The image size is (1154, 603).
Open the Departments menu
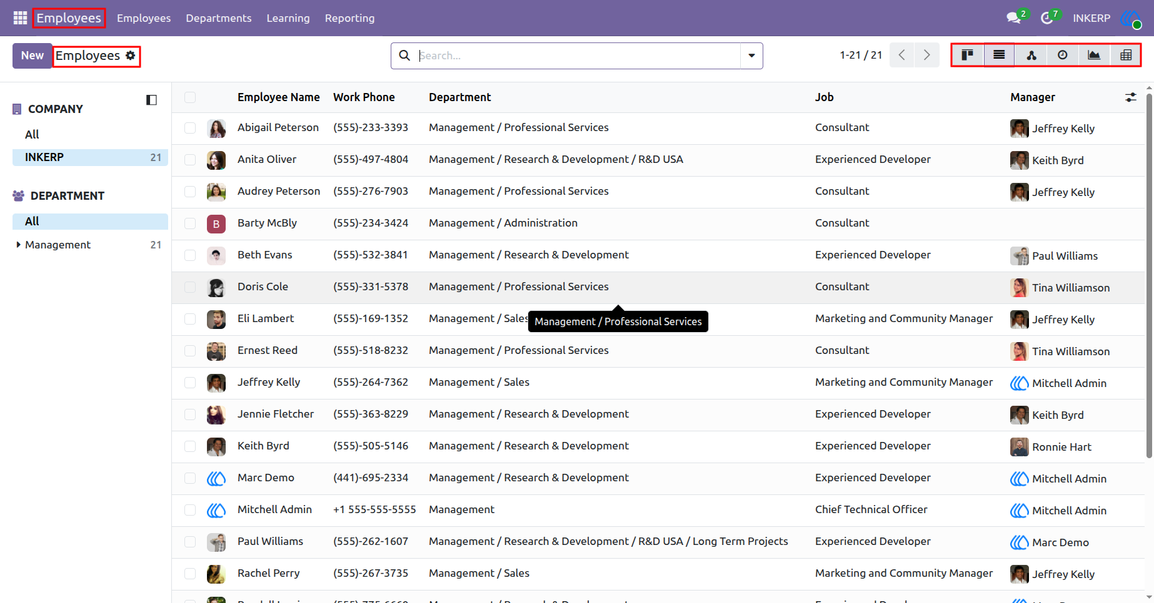click(x=219, y=18)
